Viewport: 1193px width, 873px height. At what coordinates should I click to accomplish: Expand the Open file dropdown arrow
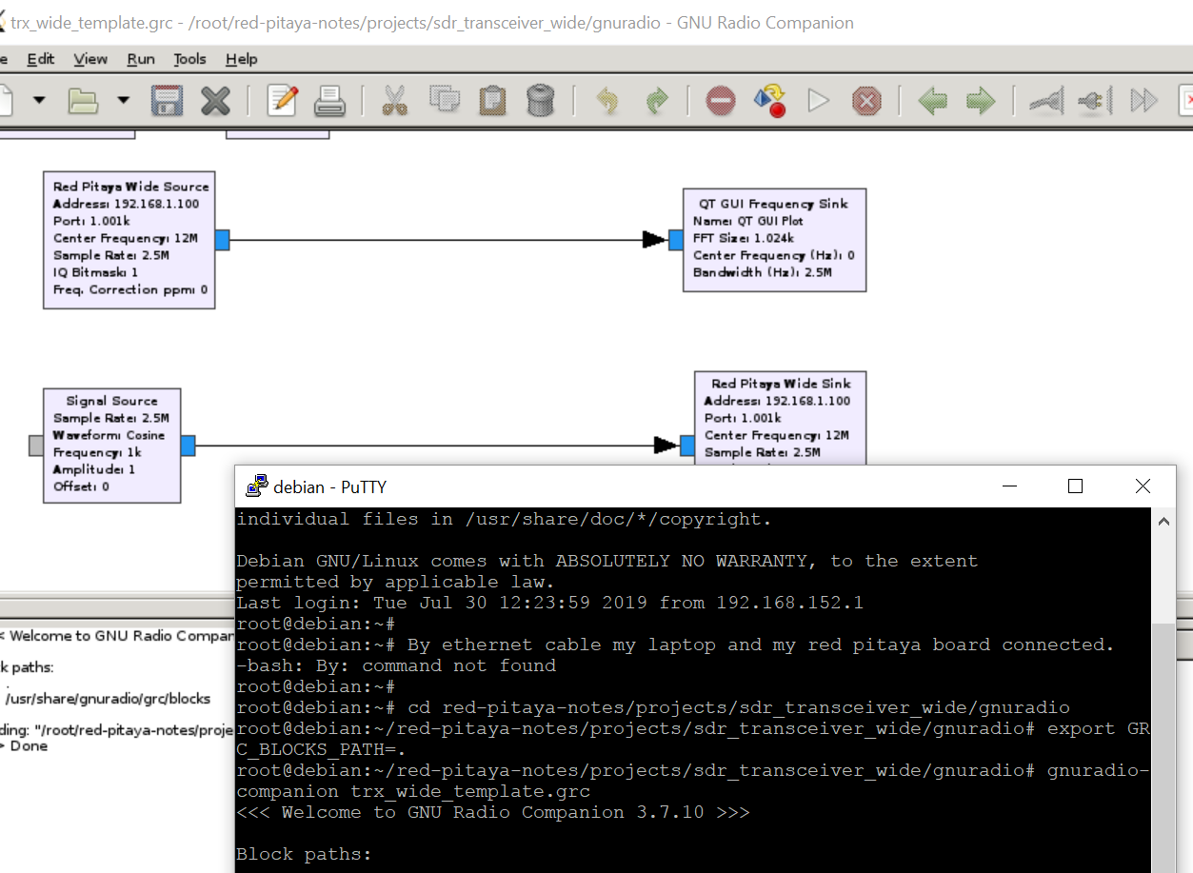click(x=121, y=100)
